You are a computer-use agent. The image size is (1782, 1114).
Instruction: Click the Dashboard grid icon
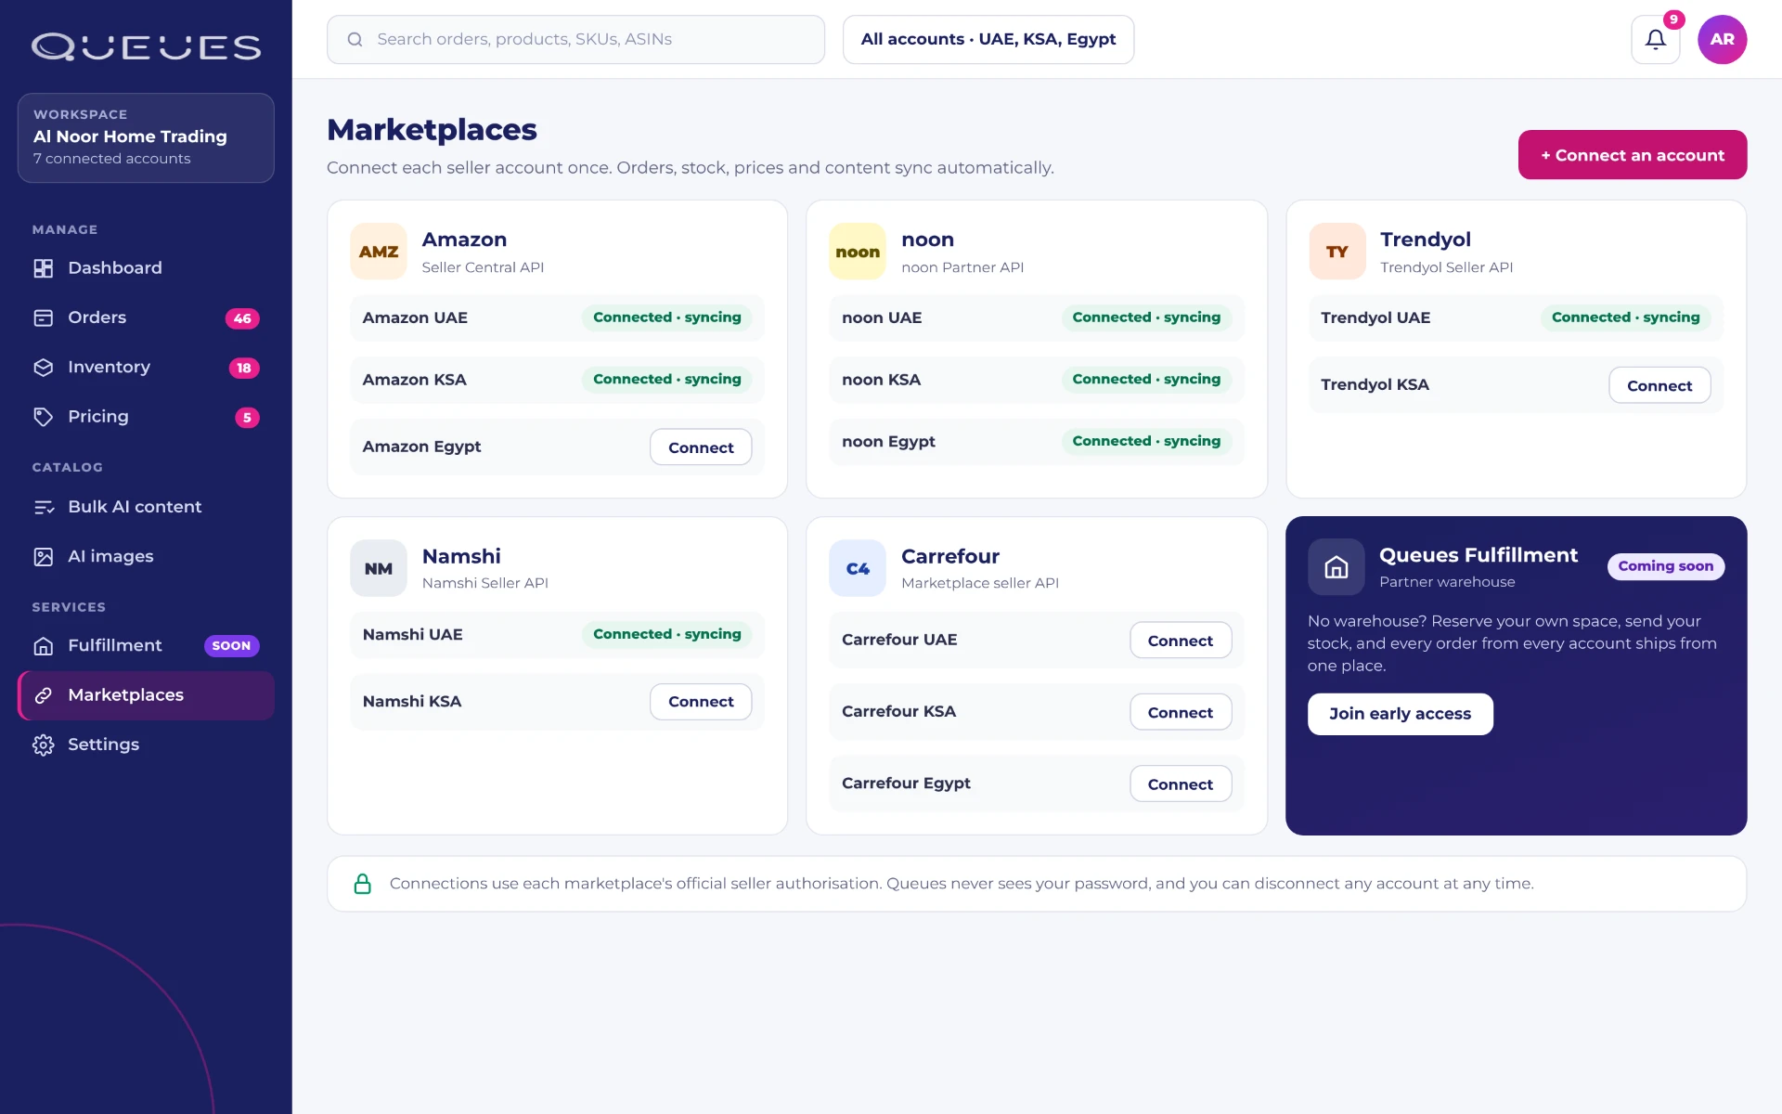[x=44, y=268]
